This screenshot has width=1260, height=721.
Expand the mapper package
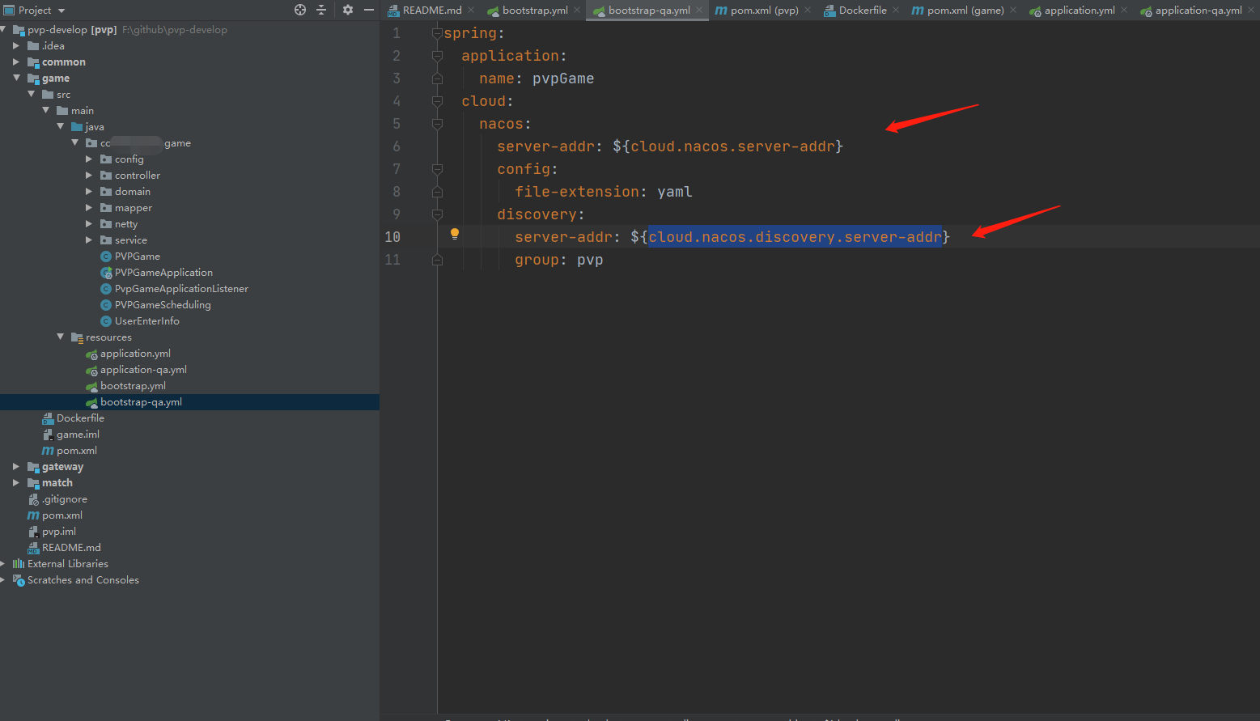pos(89,208)
